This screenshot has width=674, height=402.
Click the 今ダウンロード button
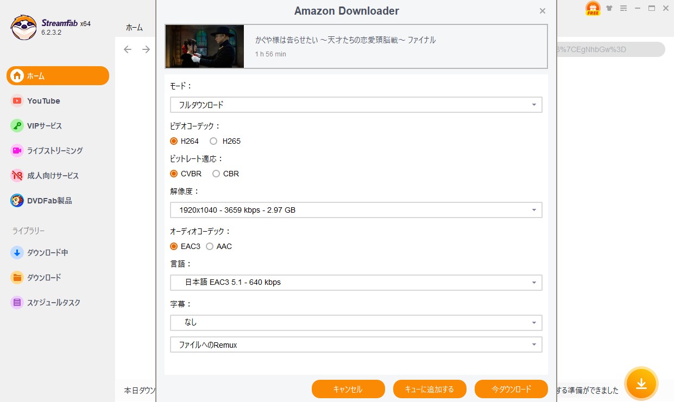[x=511, y=389]
